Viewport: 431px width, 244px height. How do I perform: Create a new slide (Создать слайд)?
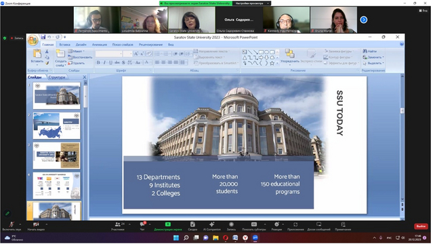tap(60, 58)
